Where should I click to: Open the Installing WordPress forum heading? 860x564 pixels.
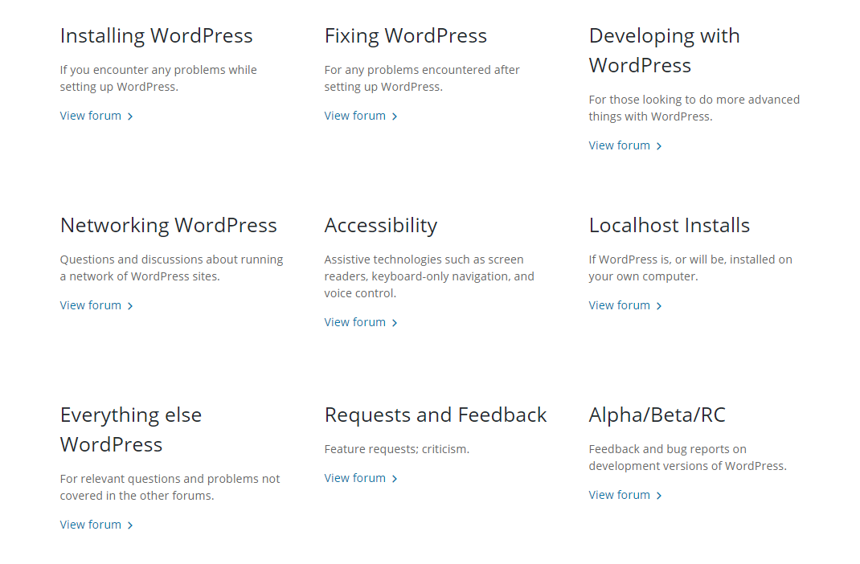(156, 36)
